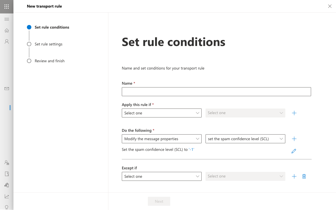
Task: Open the Except if Select one dropdown
Action: [162, 176]
